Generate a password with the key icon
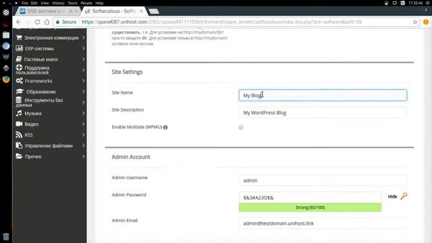 point(404,196)
